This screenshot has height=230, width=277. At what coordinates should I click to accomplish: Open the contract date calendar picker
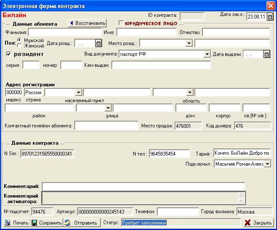(x=270, y=17)
